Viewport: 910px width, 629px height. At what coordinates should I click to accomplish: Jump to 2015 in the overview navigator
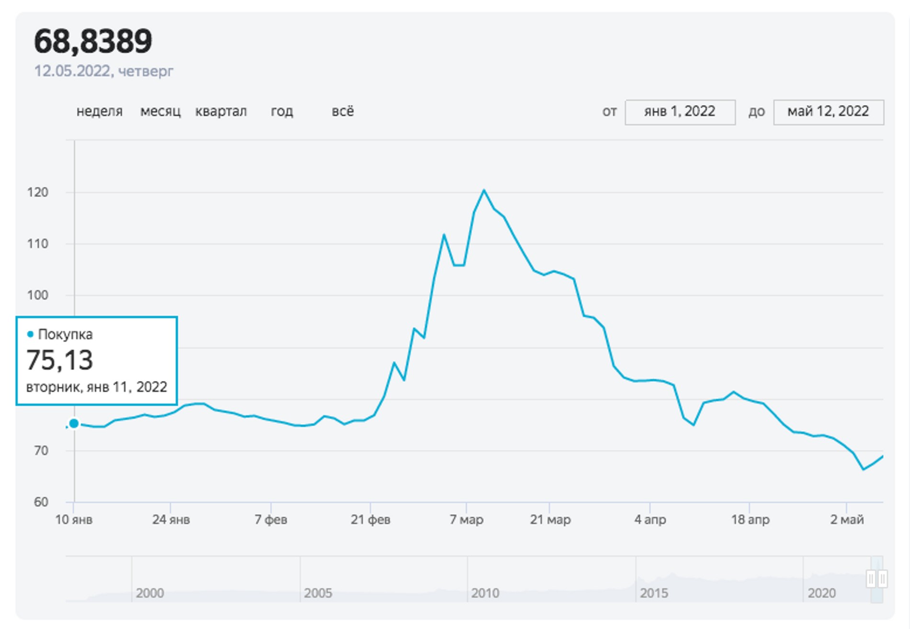tap(654, 593)
